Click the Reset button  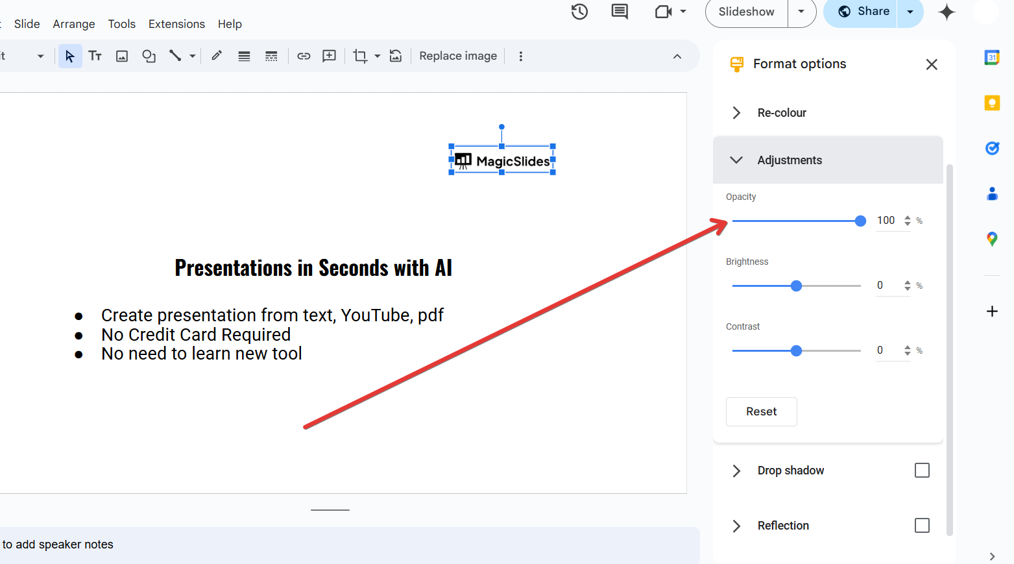[x=761, y=412]
